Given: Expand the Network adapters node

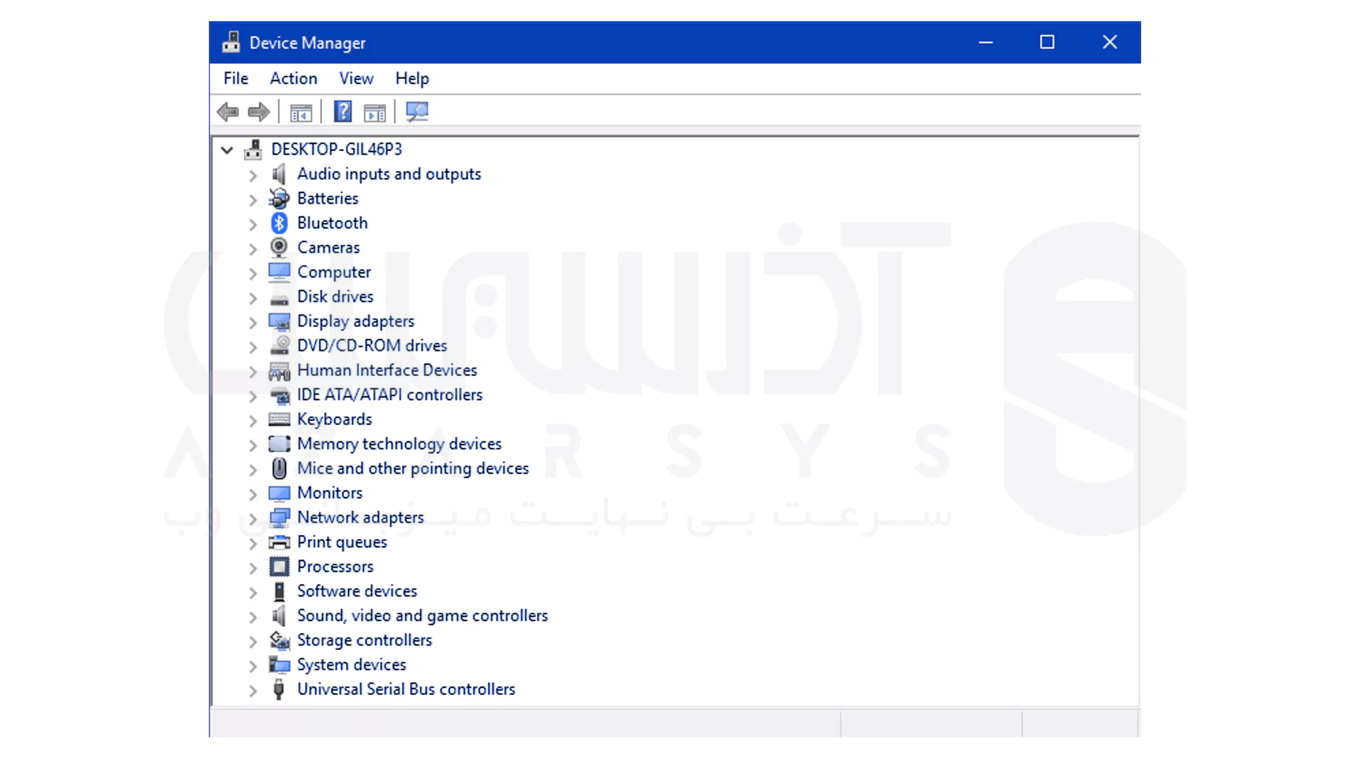Looking at the screenshot, I should (x=253, y=519).
